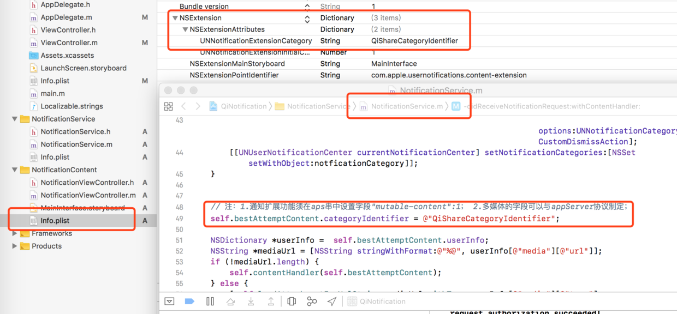Expand the Products group in navigator
The height and width of the screenshot is (314, 677).
pyautogui.click(x=15, y=246)
